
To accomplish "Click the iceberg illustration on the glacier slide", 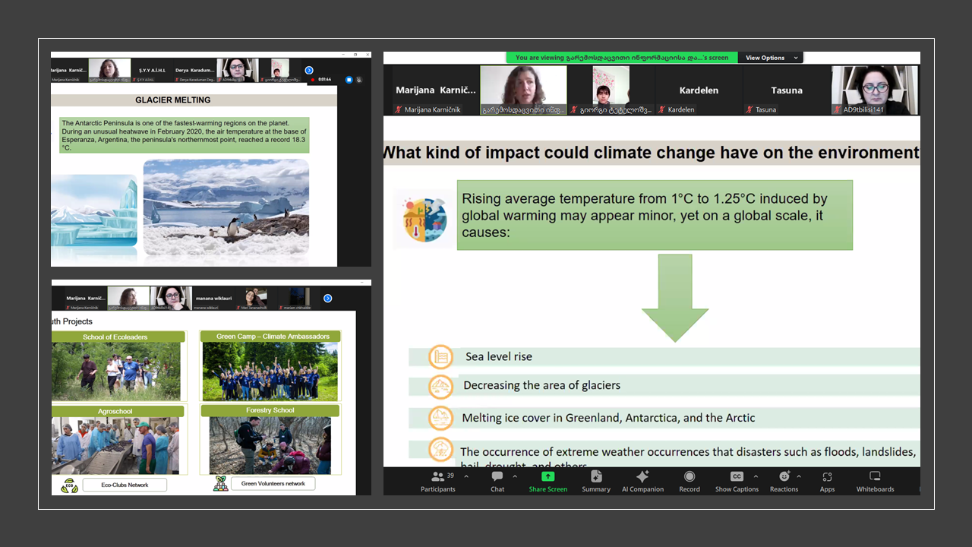I will pos(94,210).
